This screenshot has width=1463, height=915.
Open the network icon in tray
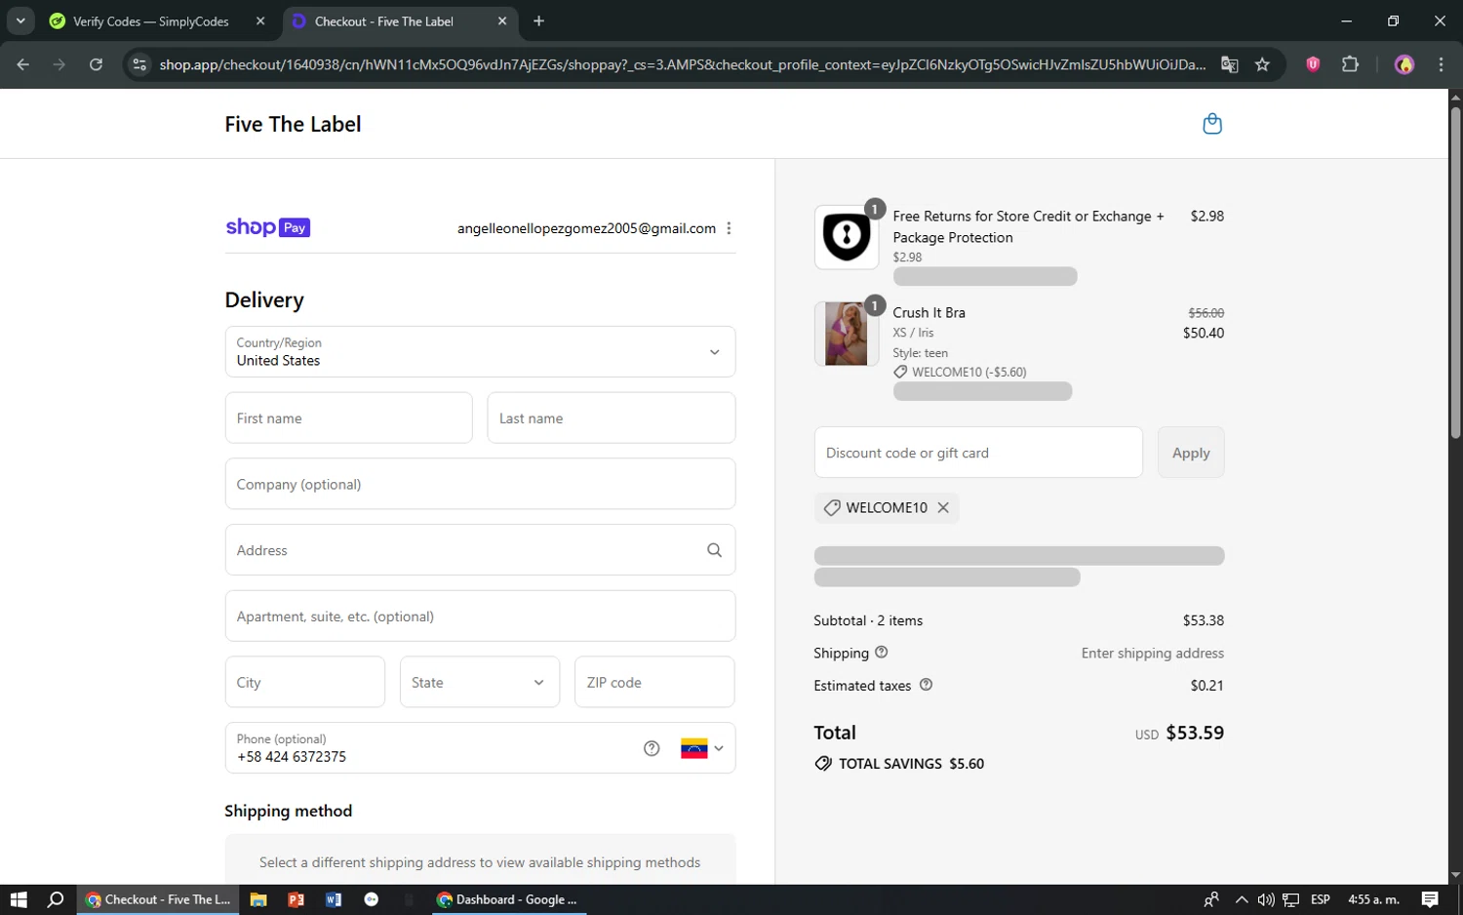click(x=1290, y=899)
